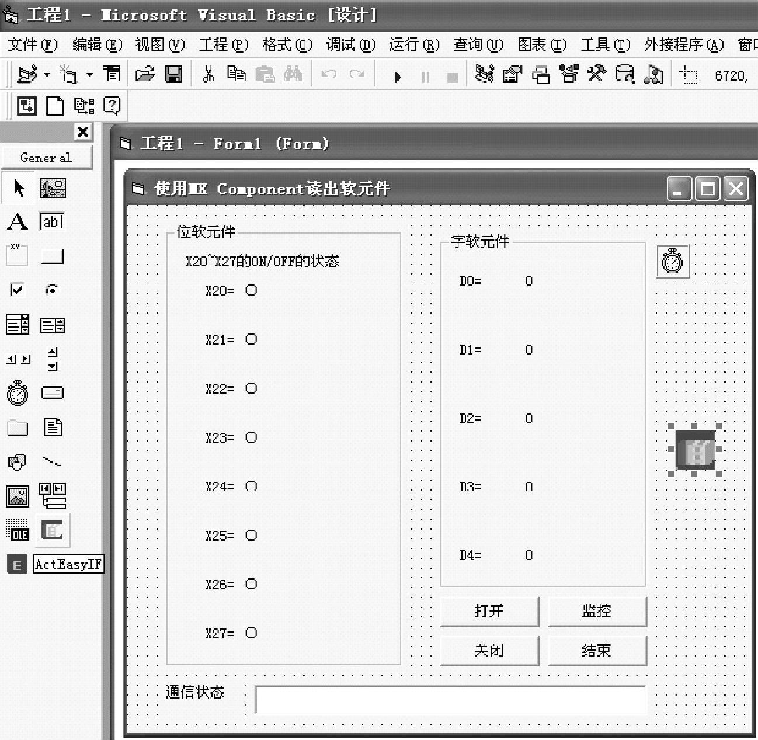Select the Label tool (letter A)
The image size is (758, 740).
tap(18, 222)
